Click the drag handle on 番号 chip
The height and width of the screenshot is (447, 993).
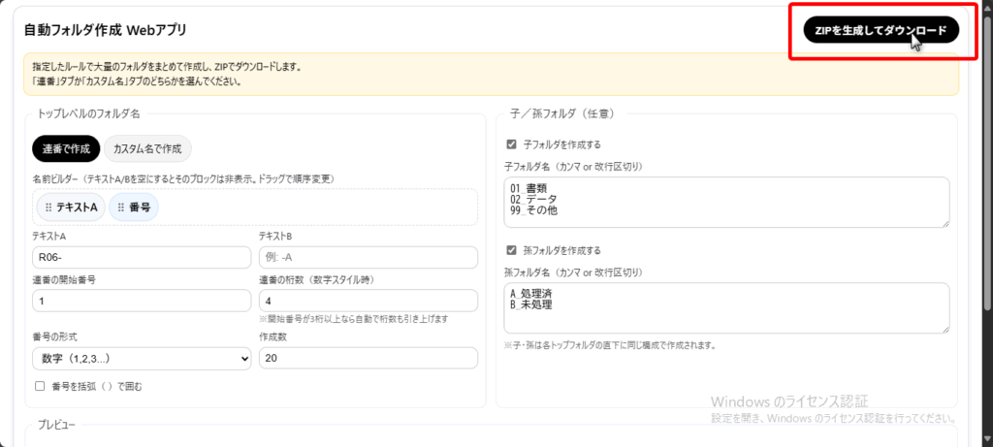pos(120,208)
